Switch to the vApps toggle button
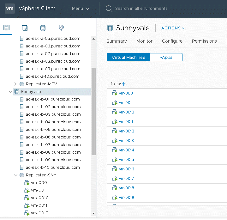227x220 pixels. (x=166, y=57)
